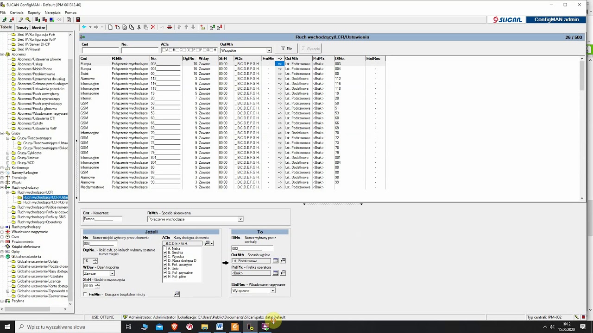
Task: Toggle the E. Poł. awaryjne checkbox
Action: tap(165, 265)
